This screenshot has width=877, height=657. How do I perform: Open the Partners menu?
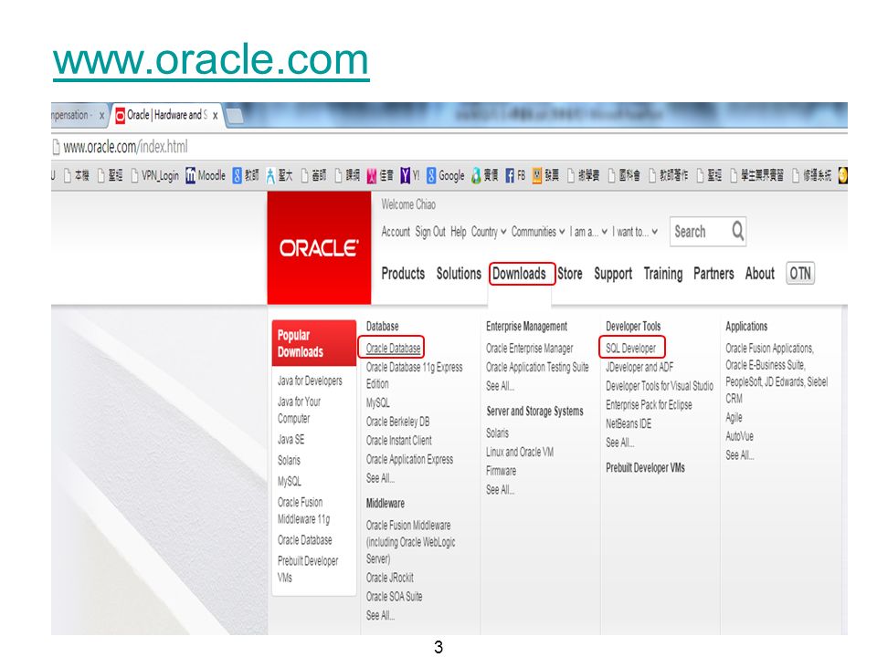[x=713, y=274]
